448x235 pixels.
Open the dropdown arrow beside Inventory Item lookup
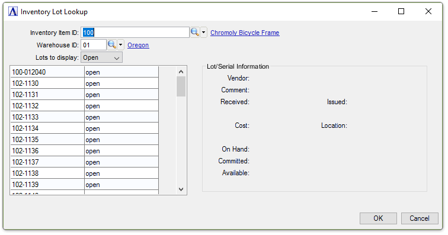point(203,33)
